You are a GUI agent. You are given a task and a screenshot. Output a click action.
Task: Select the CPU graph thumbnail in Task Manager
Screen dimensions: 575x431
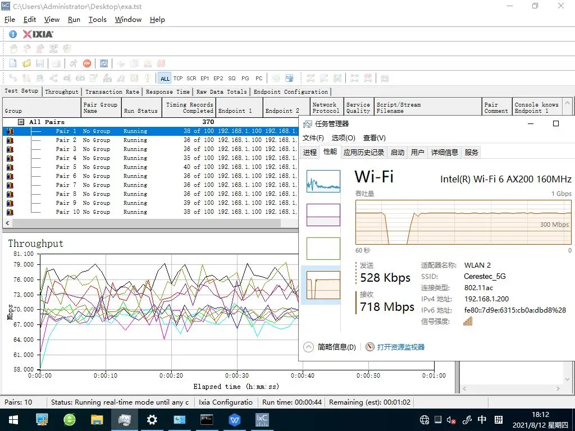click(323, 181)
